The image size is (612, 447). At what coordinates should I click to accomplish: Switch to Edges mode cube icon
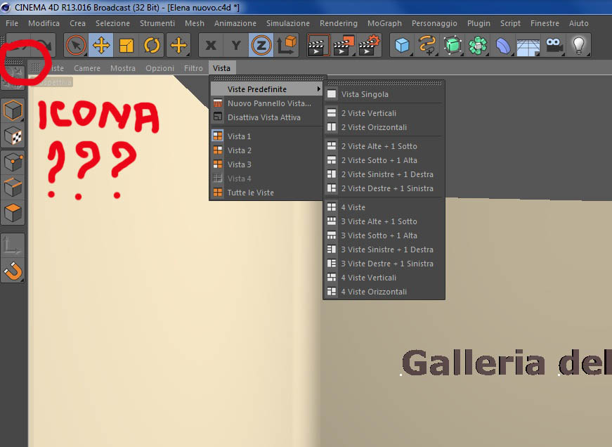[13, 188]
